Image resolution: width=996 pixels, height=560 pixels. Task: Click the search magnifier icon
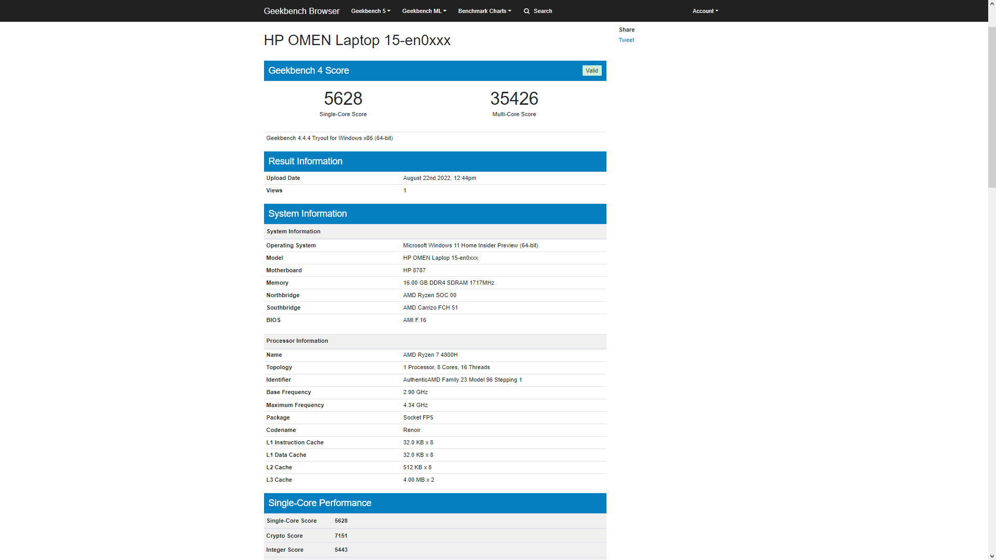[527, 11]
